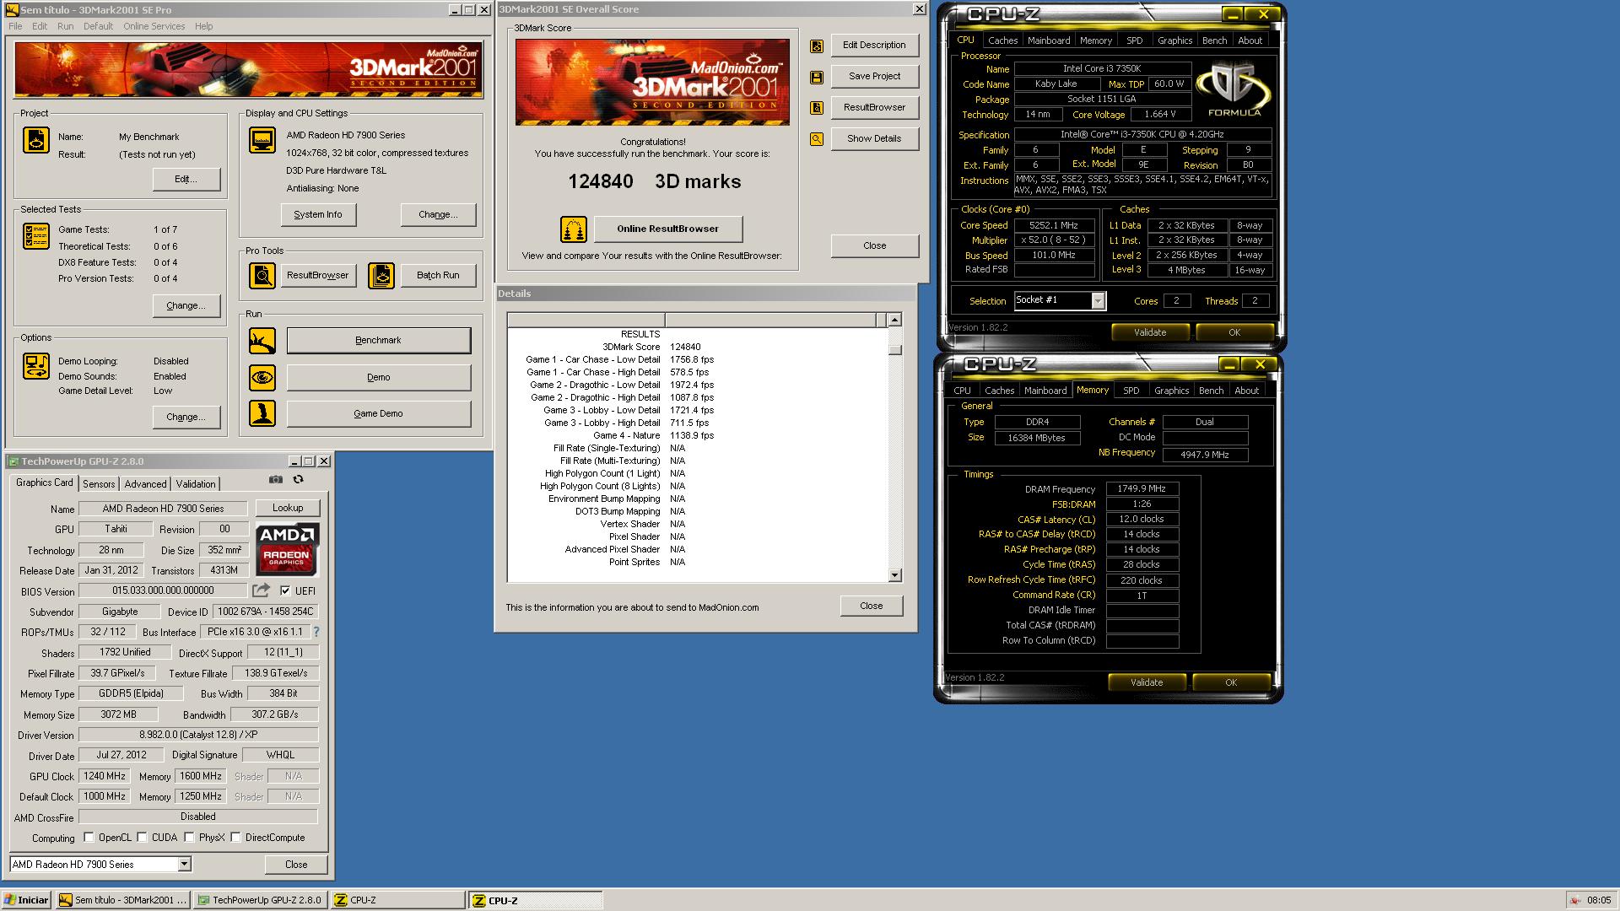Open the Bench tab in top CPU-Z
Image resolution: width=1620 pixels, height=911 pixels.
(x=1214, y=40)
